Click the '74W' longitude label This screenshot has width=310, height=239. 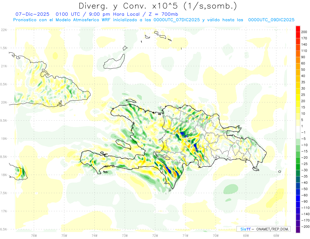(94, 236)
